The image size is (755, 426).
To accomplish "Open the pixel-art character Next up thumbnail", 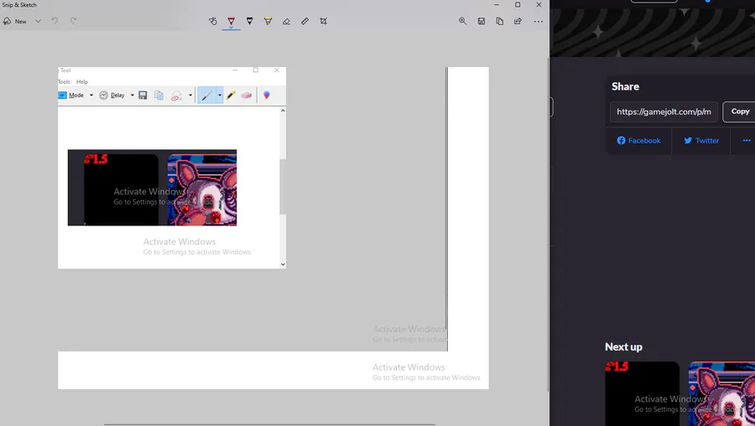I will 721,393.
